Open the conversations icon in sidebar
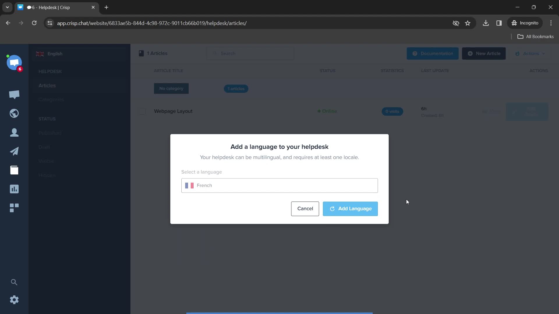Screen dimensions: 559x314 pos(14,94)
